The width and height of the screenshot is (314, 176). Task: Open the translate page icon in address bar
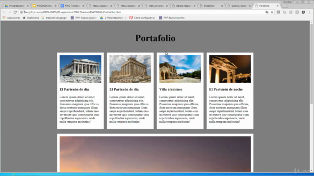coord(267,12)
